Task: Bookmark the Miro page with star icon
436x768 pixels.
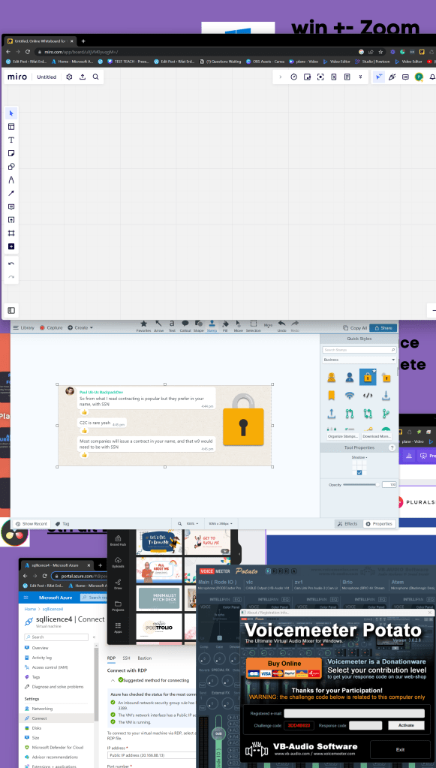Action: [380, 52]
